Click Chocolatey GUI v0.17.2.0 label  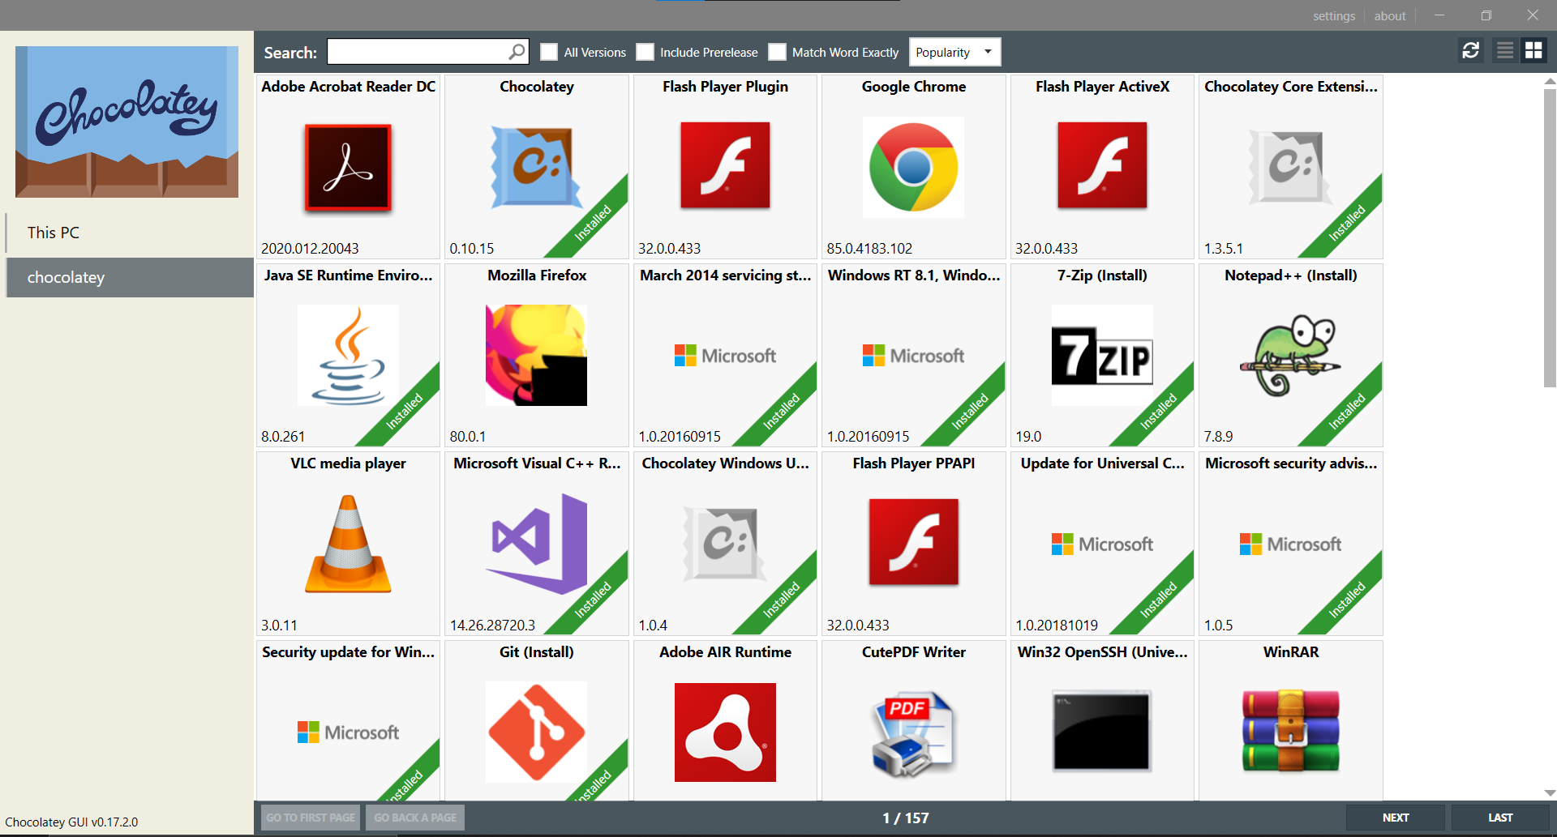71,822
